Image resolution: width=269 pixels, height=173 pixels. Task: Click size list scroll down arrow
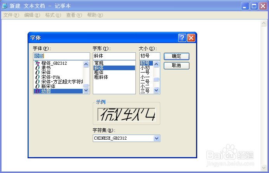[156, 90]
